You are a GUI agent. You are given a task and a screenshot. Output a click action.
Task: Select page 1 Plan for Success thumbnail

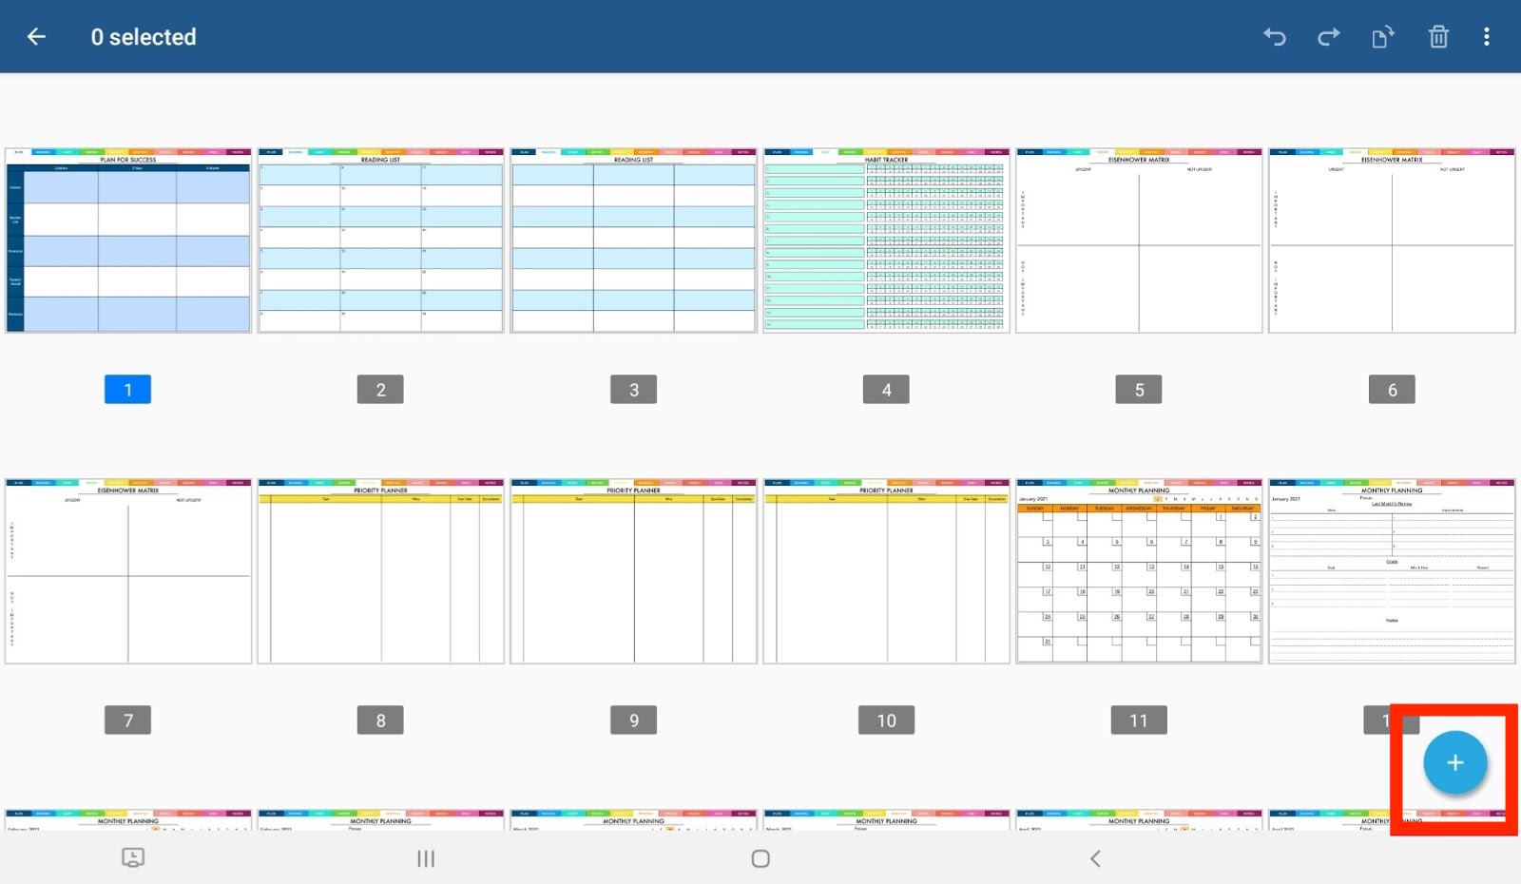point(128,240)
